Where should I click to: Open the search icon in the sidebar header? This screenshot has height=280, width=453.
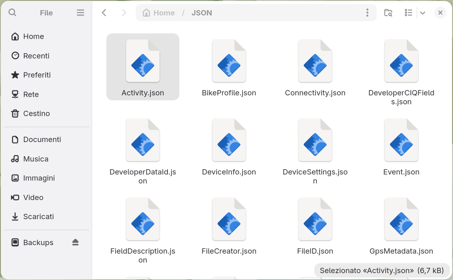click(x=13, y=13)
